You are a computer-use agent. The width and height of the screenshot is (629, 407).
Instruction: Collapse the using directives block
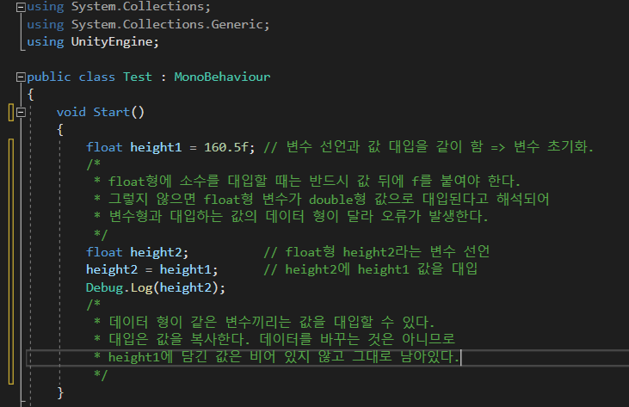(21, 7)
